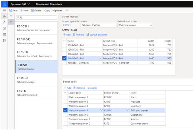The width and height of the screenshot is (195, 130).
Task: Toggle select-all checkmark in Layout sizes header
Action: pyautogui.click(x=64, y=41)
